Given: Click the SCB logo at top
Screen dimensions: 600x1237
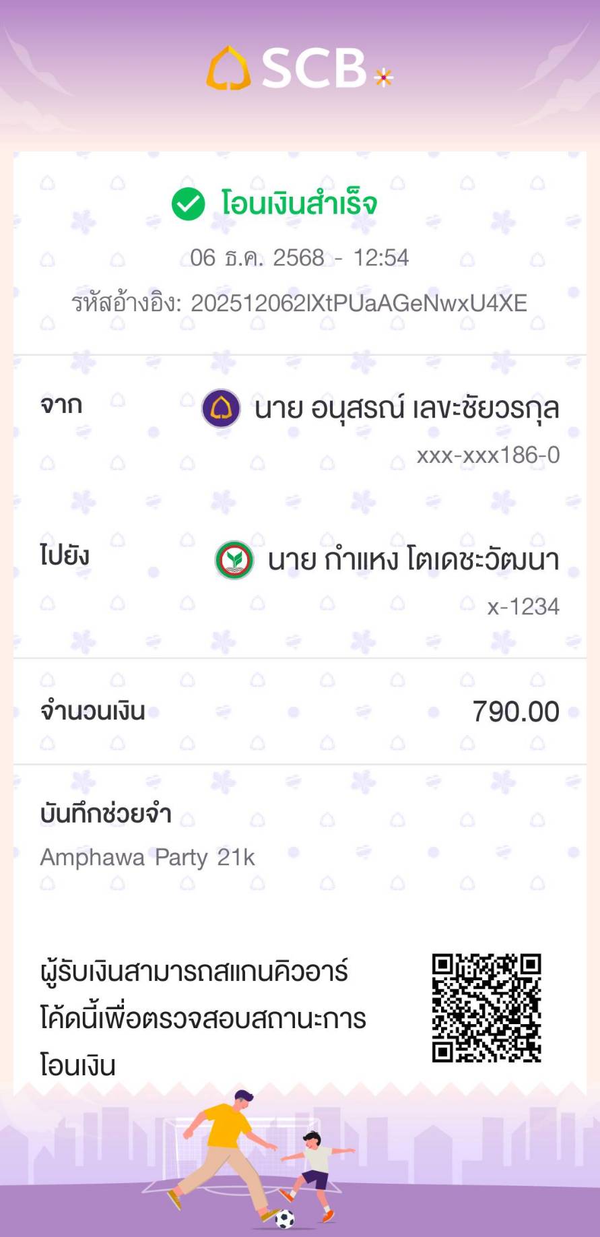Looking at the screenshot, I should coord(290,68).
